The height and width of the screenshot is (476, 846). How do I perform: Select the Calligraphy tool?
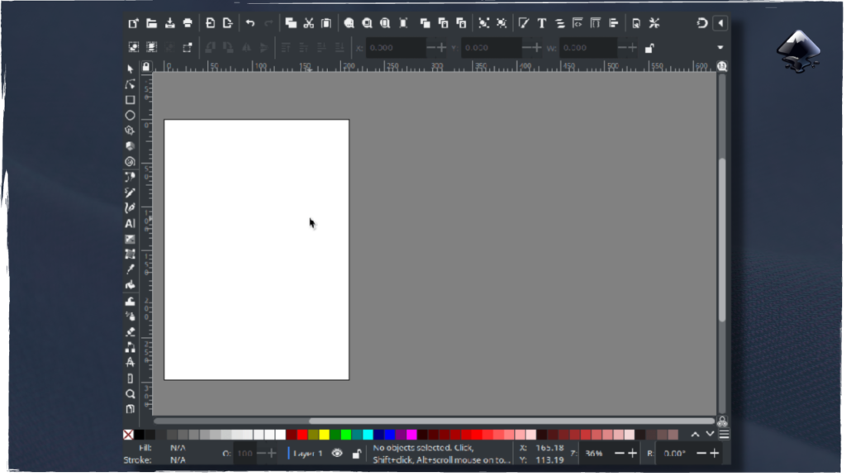pos(130,208)
